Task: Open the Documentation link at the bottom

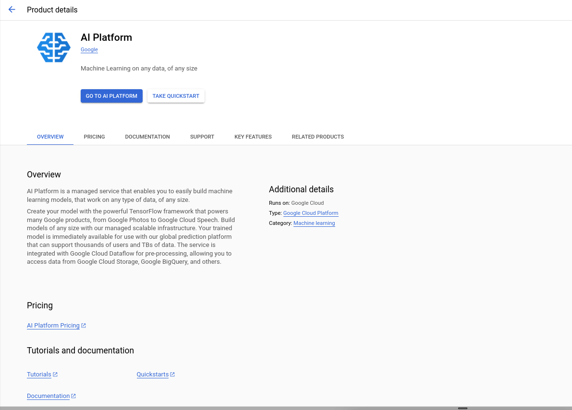Action: pos(48,396)
